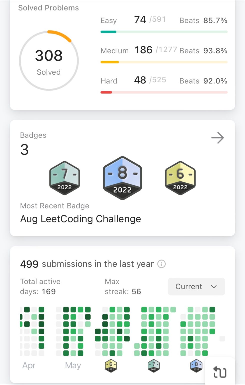Open the info icon beside submissions count
Viewport: 245px width, 385px height.
click(x=161, y=264)
